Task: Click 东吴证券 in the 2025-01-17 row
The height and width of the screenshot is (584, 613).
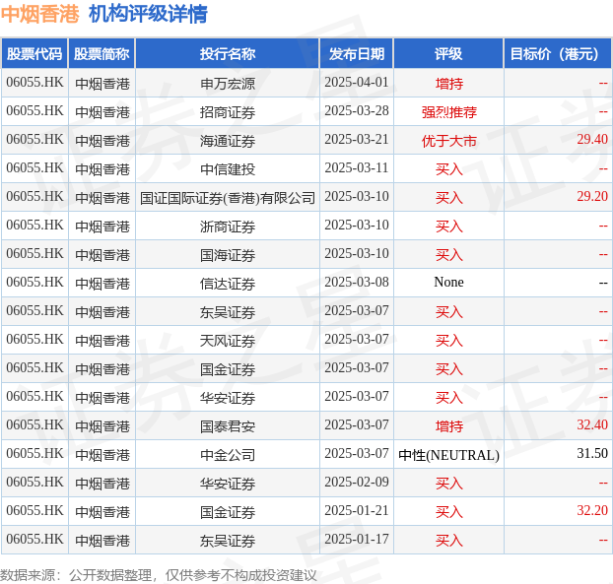Action: (x=228, y=541)
